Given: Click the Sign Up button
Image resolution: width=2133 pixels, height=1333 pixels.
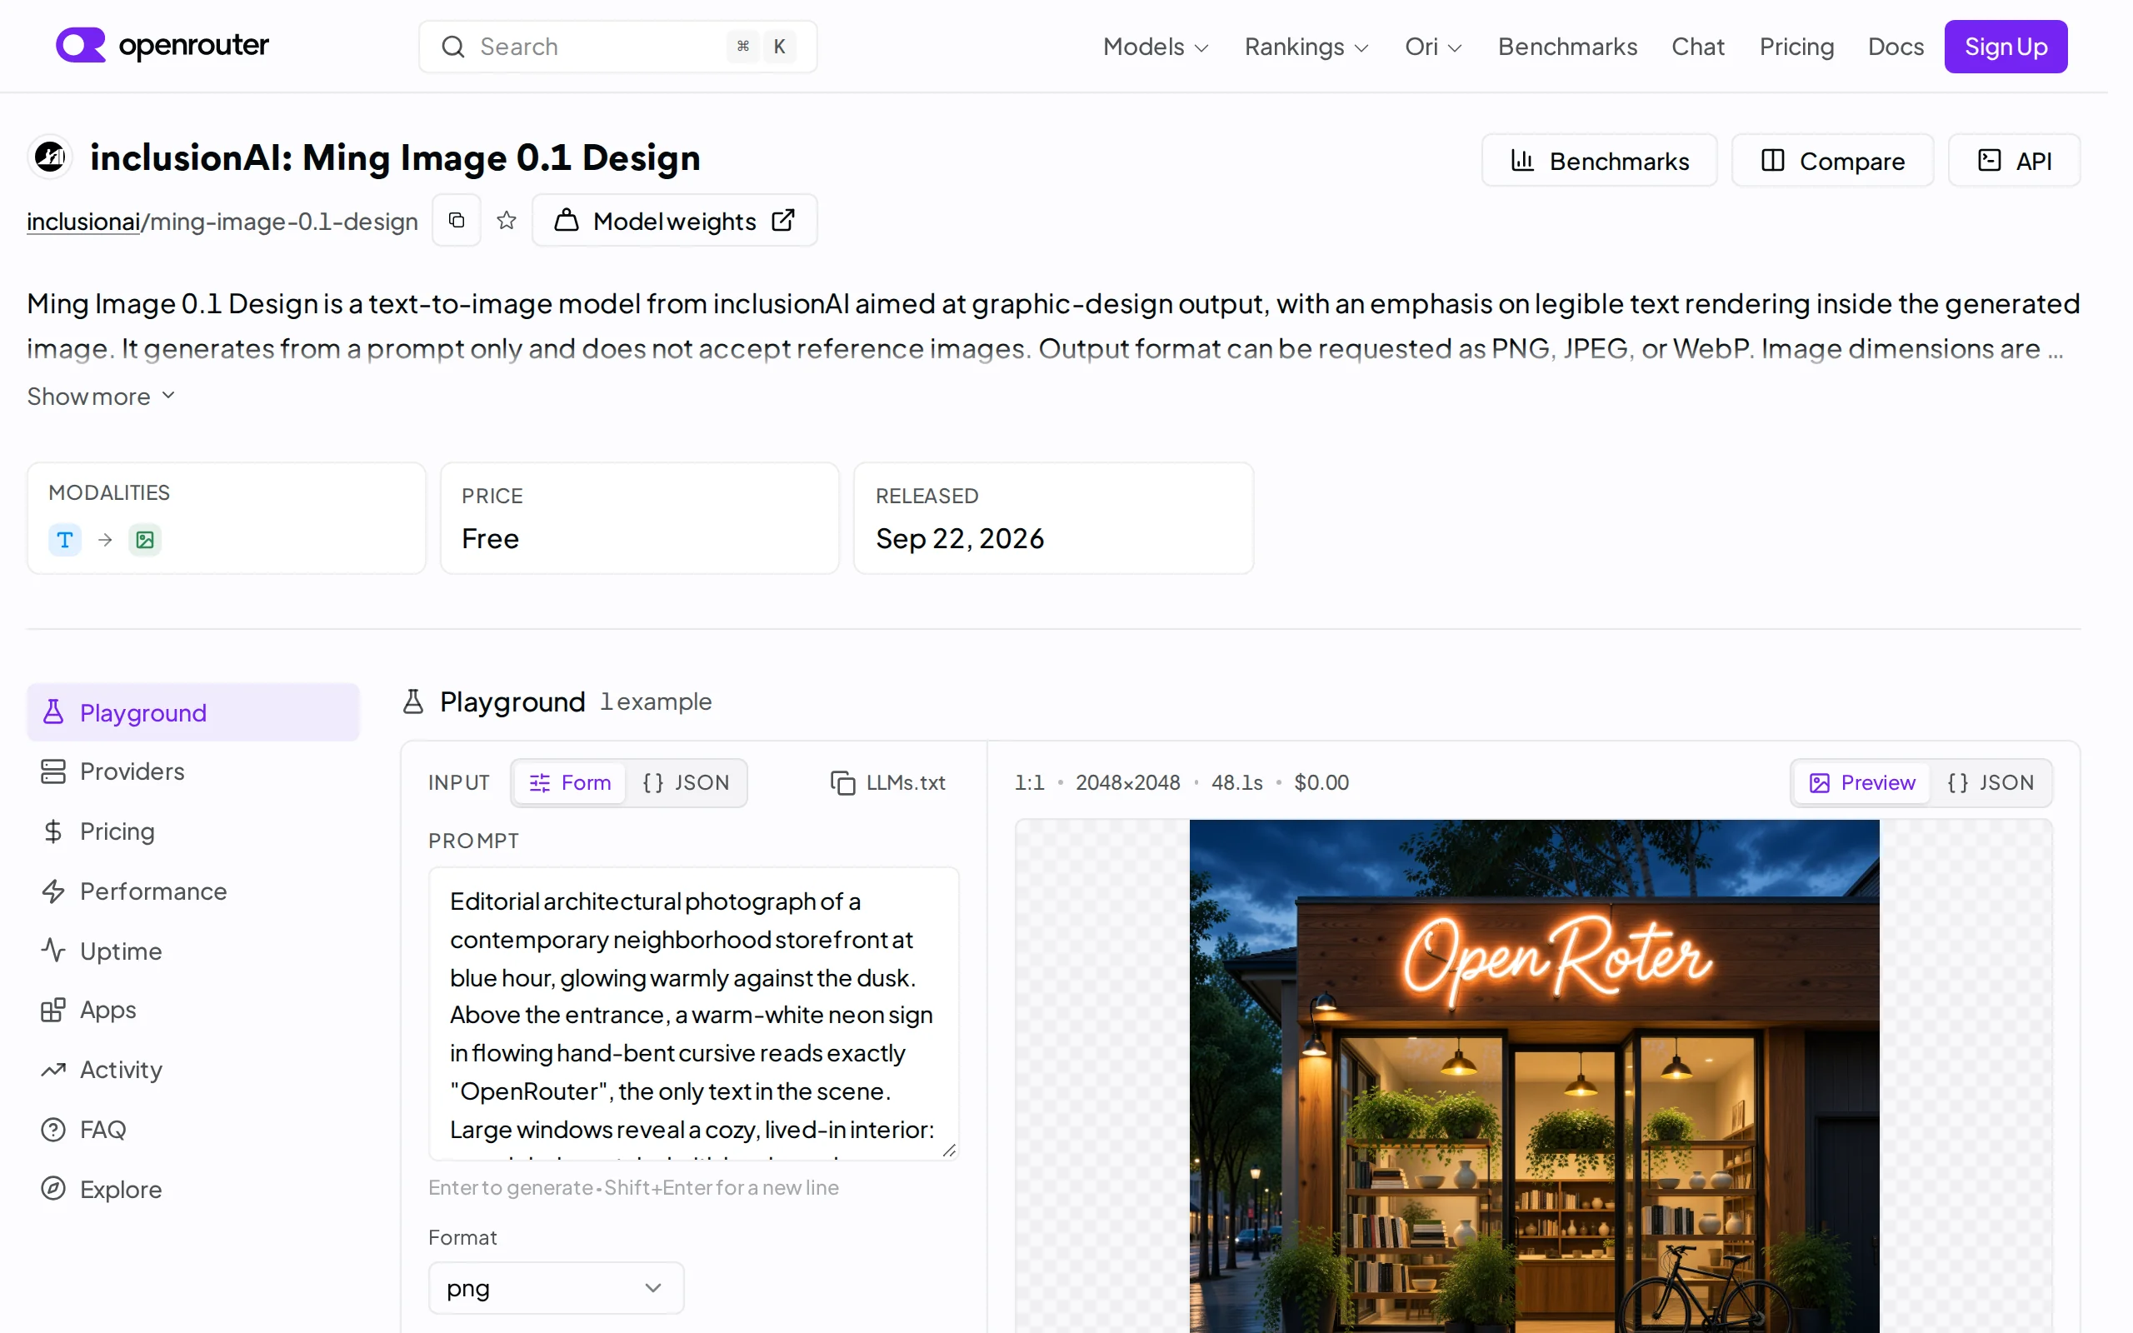Looking at the screenshot, I should pos(2006,47).
